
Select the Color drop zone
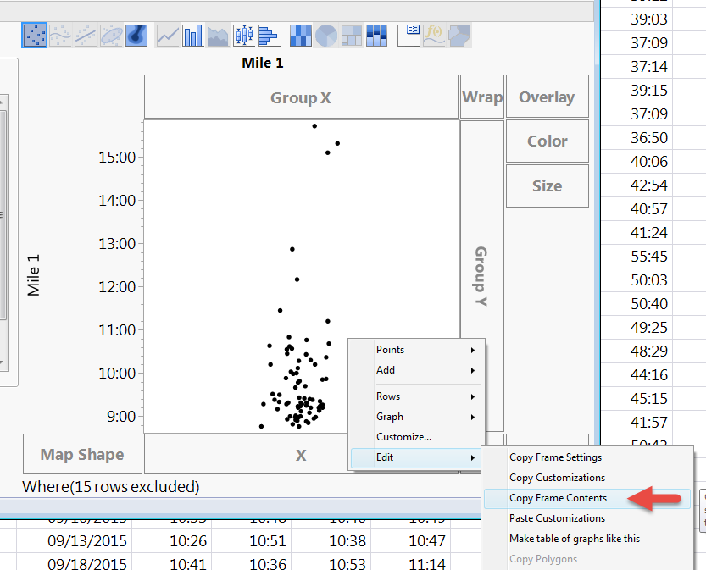pos(547,141)
